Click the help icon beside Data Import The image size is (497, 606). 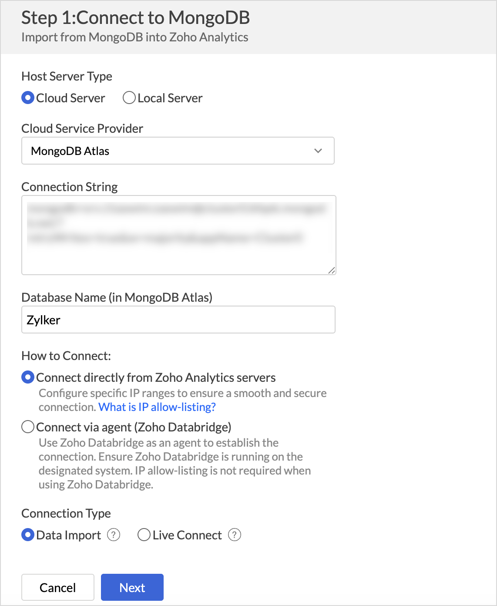(x=114, y=535)
